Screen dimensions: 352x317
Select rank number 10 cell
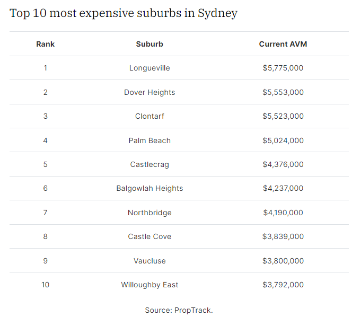[x=45, y=285]
